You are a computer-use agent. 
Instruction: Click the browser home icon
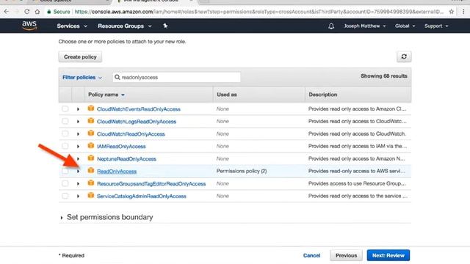(x=37, y=12)
